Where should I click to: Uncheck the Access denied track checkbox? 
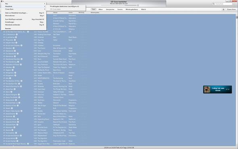point(4,139)
